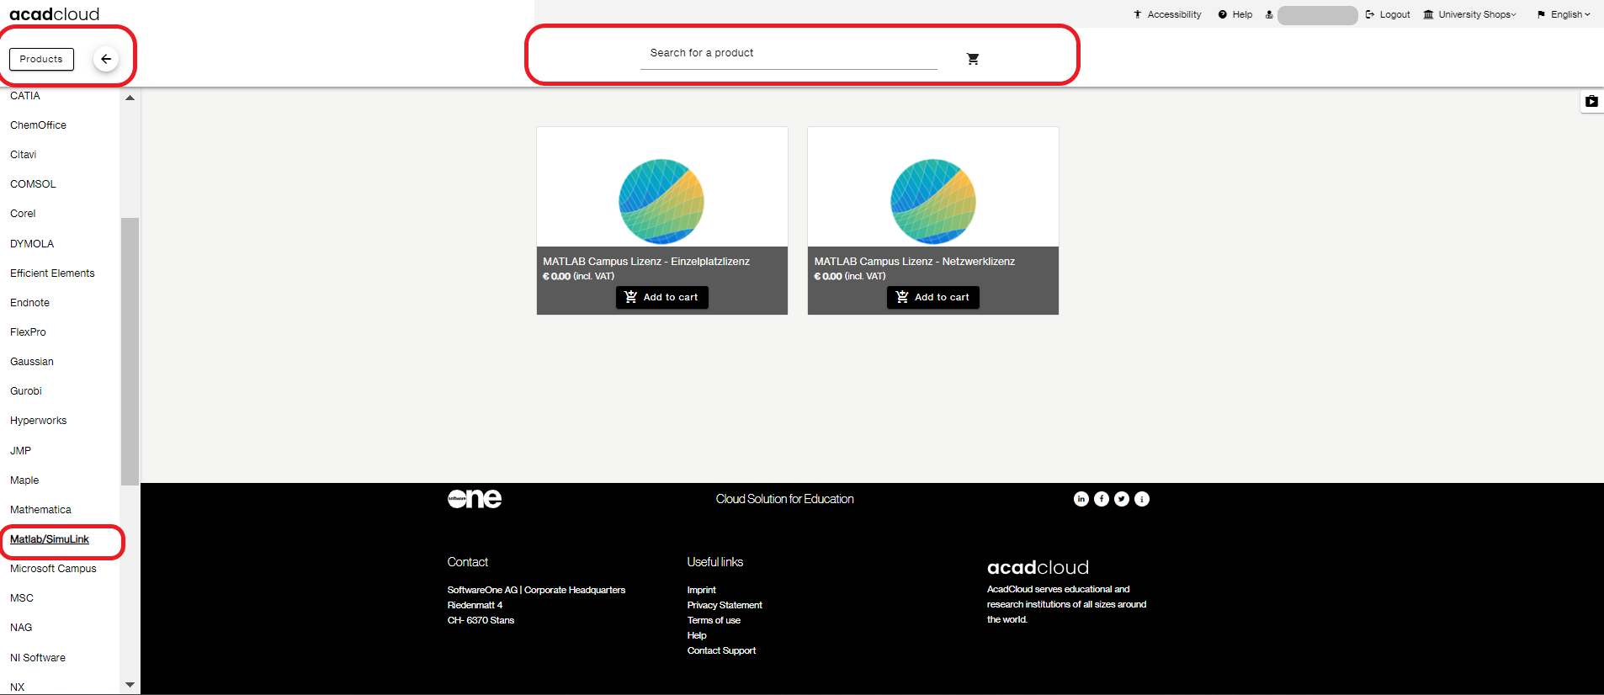The width and height of the screenshot is (1604, 695).
Task: Click the shopping cart icon beside search
Action: click(973, 59)
